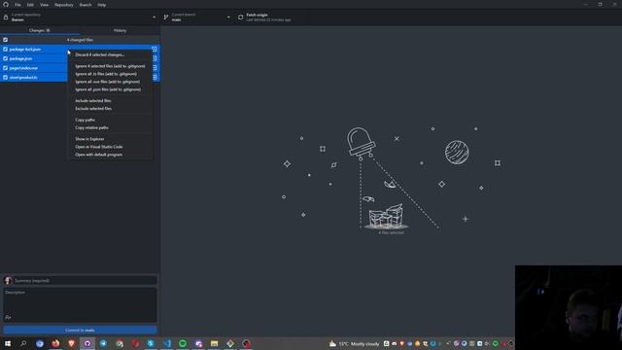The image size is (622, 350).
Task: Uncheck the package-lock.json checkbox
Action: coord(6,50)
